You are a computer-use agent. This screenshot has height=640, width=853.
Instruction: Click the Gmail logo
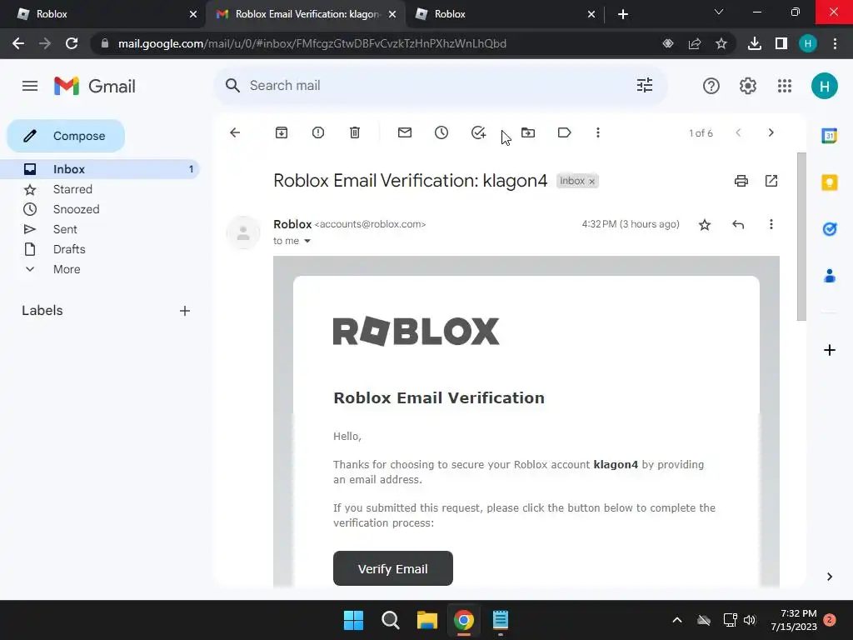click(x=95, y=86)
